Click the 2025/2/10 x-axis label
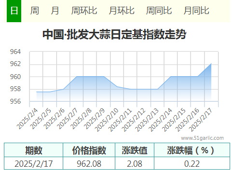This screenshot has width=233, height=174. point(106,120)
